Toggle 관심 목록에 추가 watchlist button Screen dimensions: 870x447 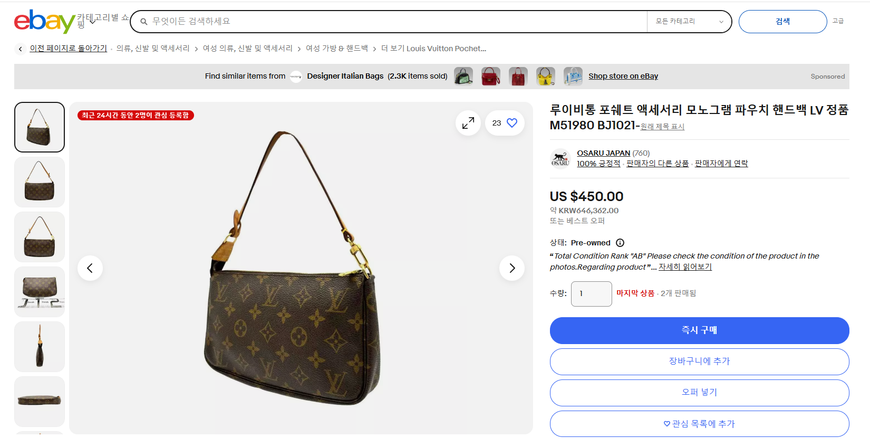click(699, 424)
